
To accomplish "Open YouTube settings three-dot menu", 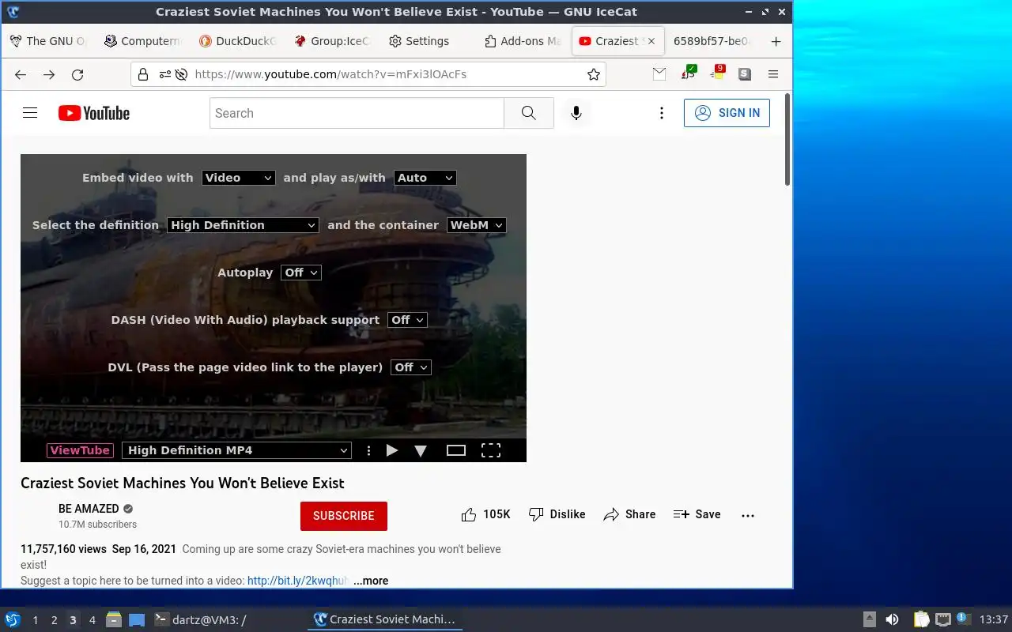I will [x=662, y=113].
